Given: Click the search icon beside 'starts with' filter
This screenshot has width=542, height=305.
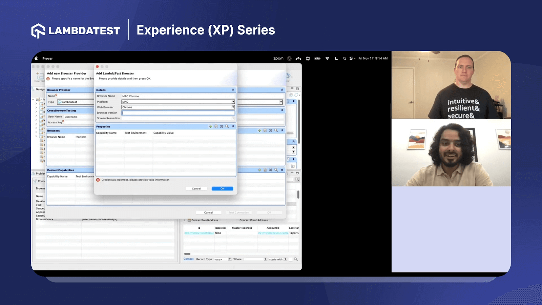Looking at the screenshot, I should (296, 259).
